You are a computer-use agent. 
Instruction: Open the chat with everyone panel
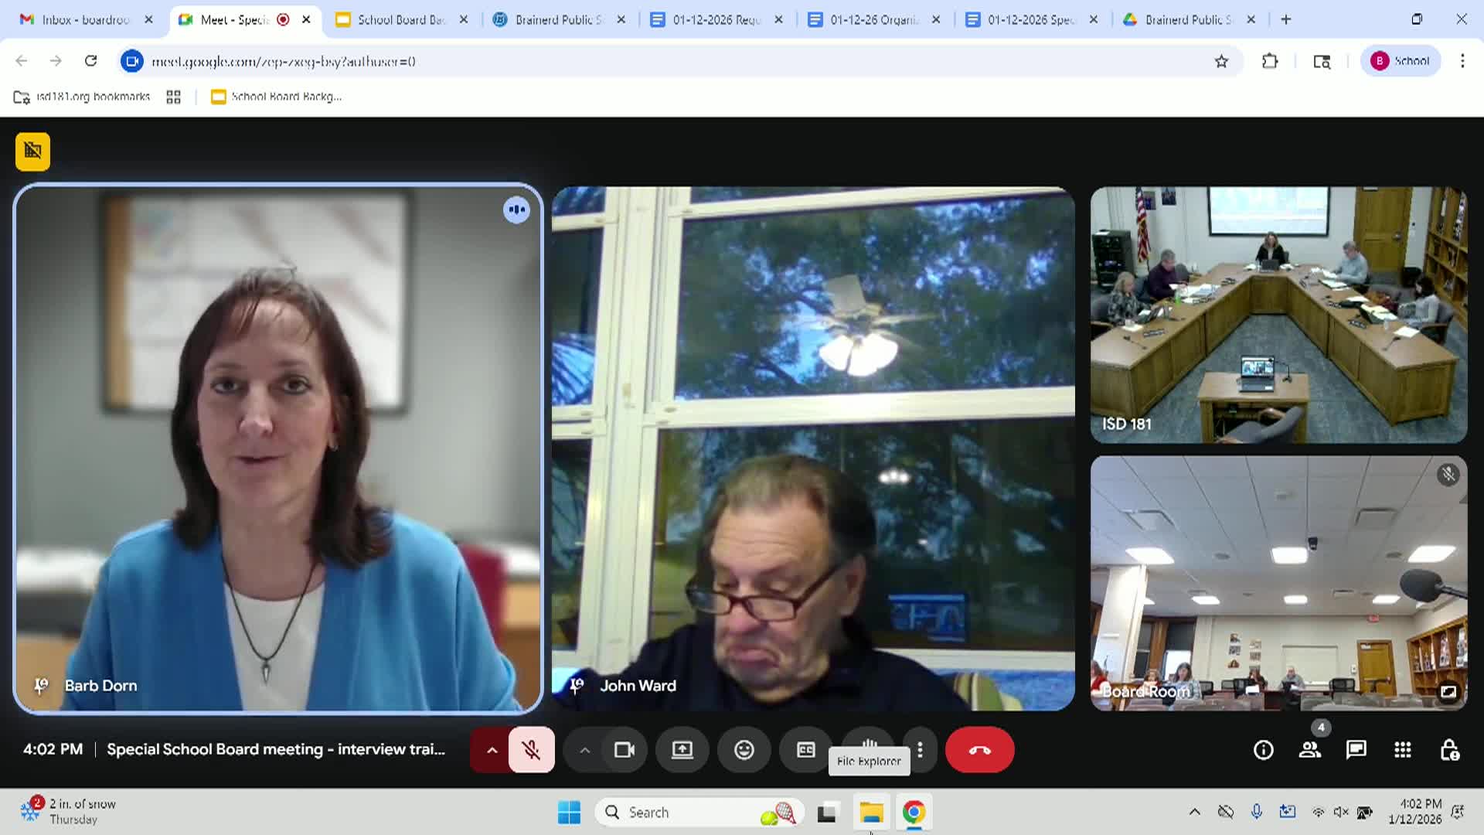(x=1356, y=750)
